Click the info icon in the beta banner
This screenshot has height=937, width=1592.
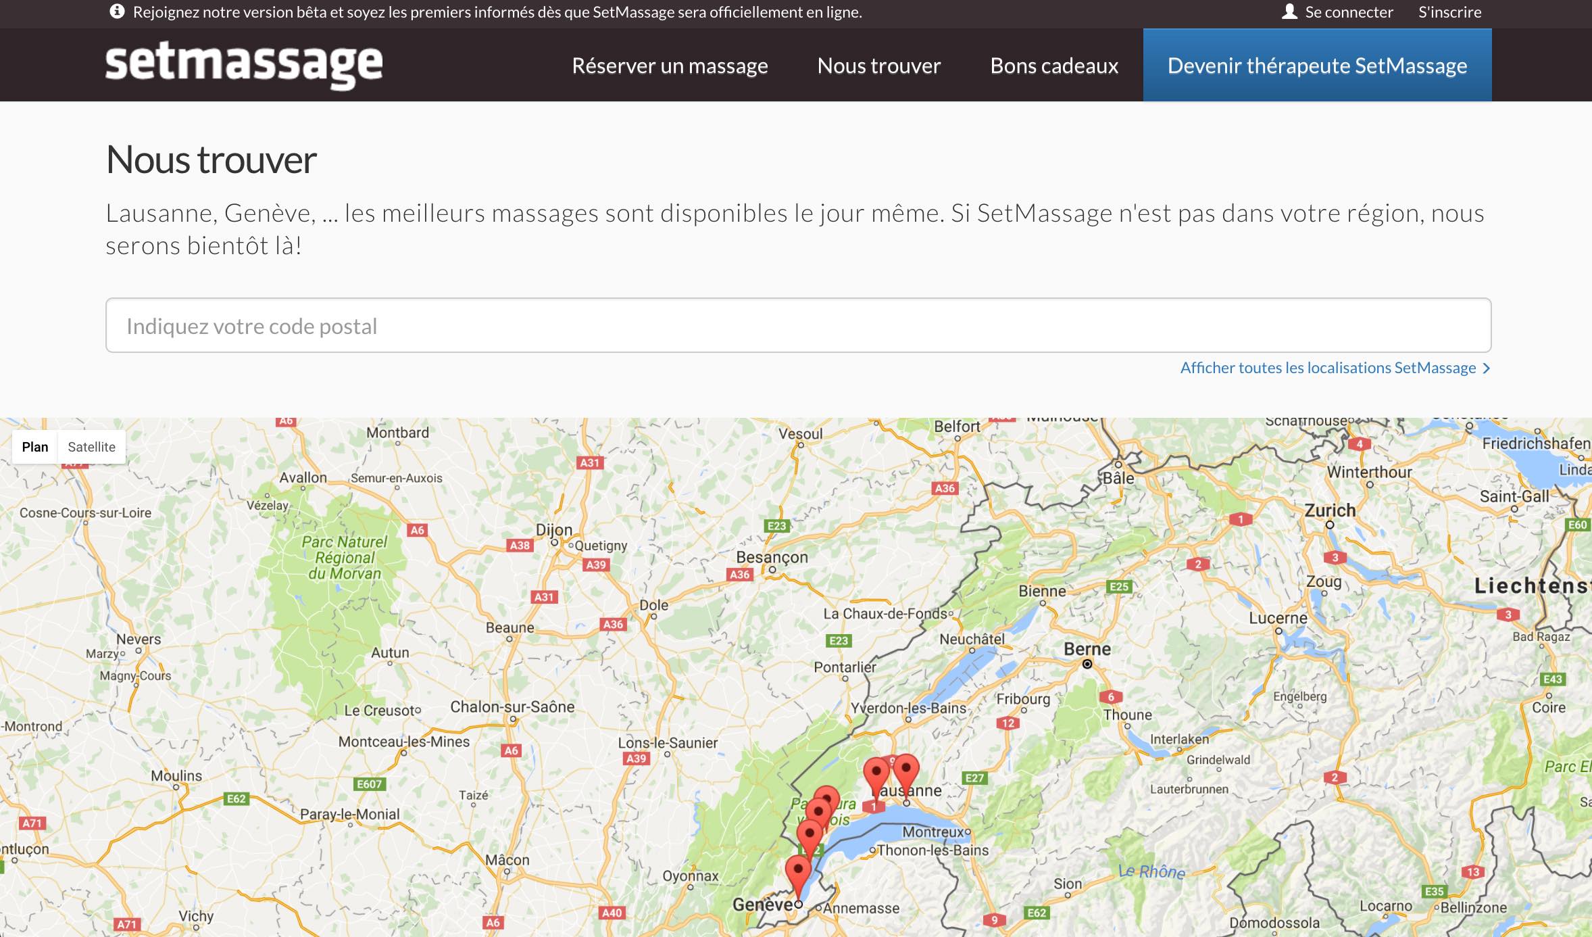[117, 11]
